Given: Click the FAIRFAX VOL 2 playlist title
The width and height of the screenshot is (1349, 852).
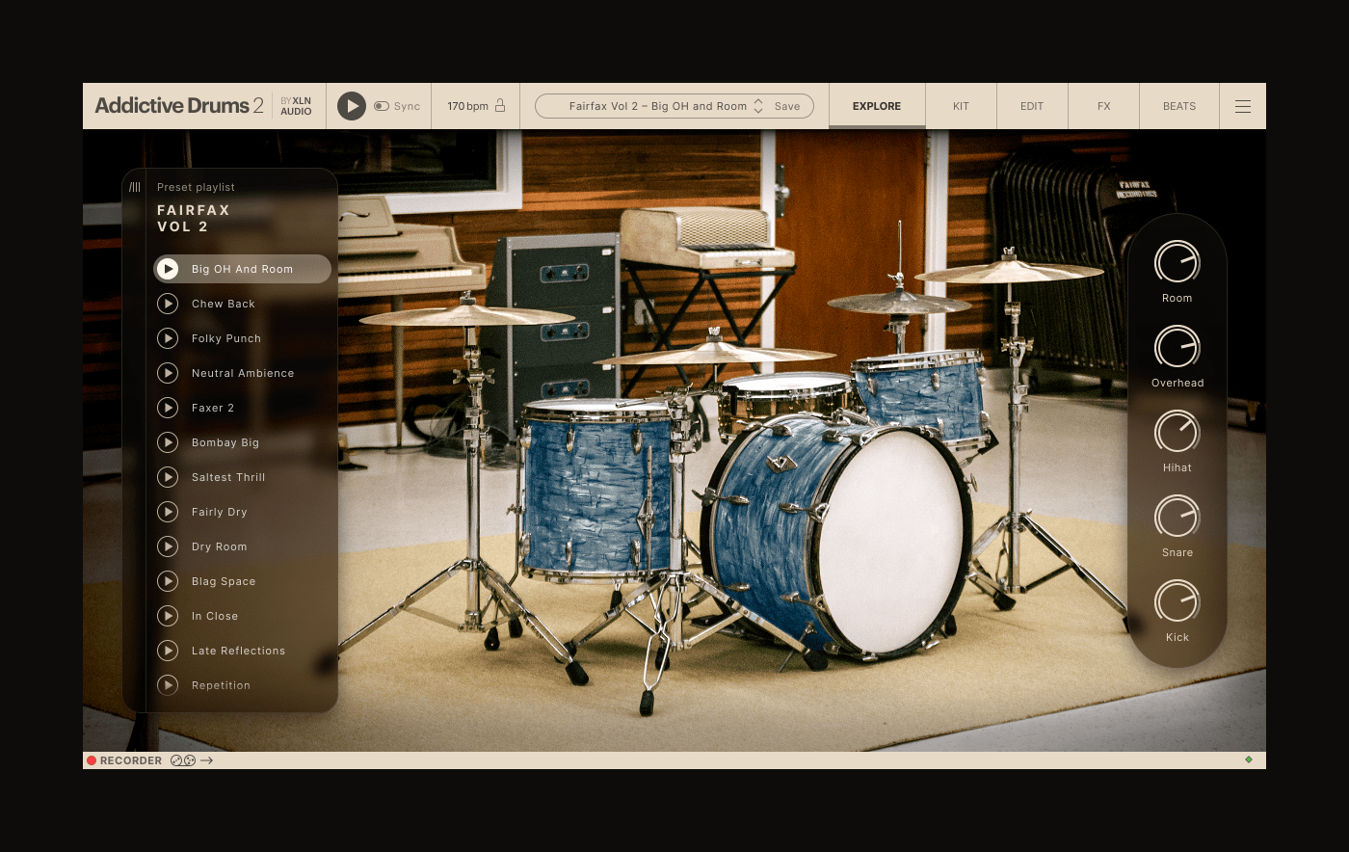Looking at the screenshot, I should click(194, 218).
